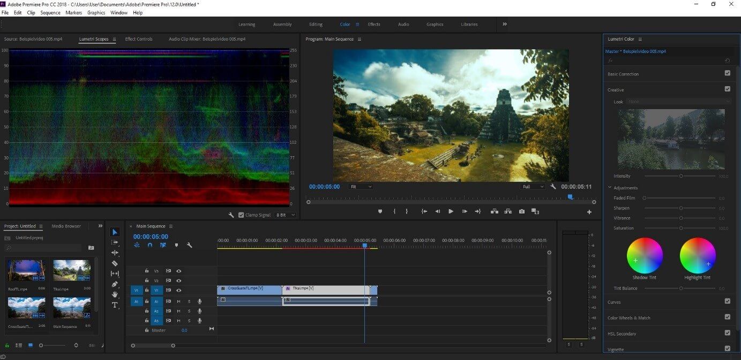The height and width of the screenshot is (360, 741).
Task: Expand the Look dropdown in Creative
Action: pos(679,102)
